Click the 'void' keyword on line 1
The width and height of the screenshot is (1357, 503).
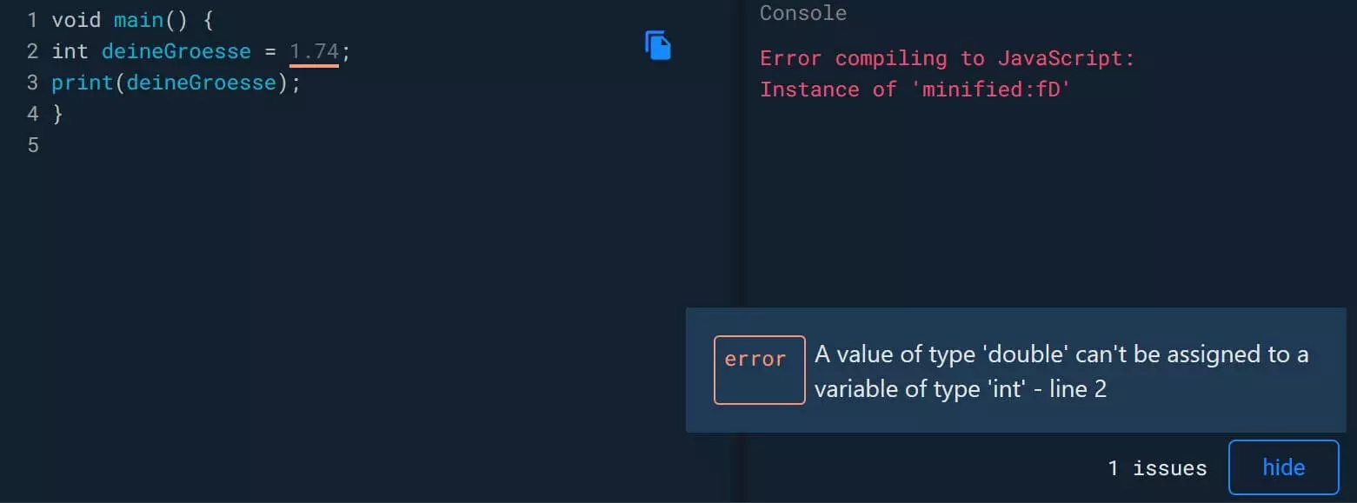click(76, 19)
